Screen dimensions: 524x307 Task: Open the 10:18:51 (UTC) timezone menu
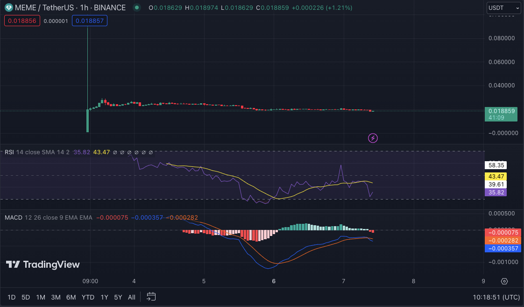496,297
